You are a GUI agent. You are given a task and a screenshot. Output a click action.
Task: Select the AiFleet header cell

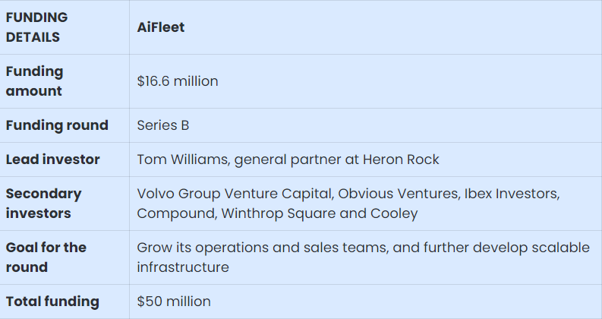tap(365, 27)
